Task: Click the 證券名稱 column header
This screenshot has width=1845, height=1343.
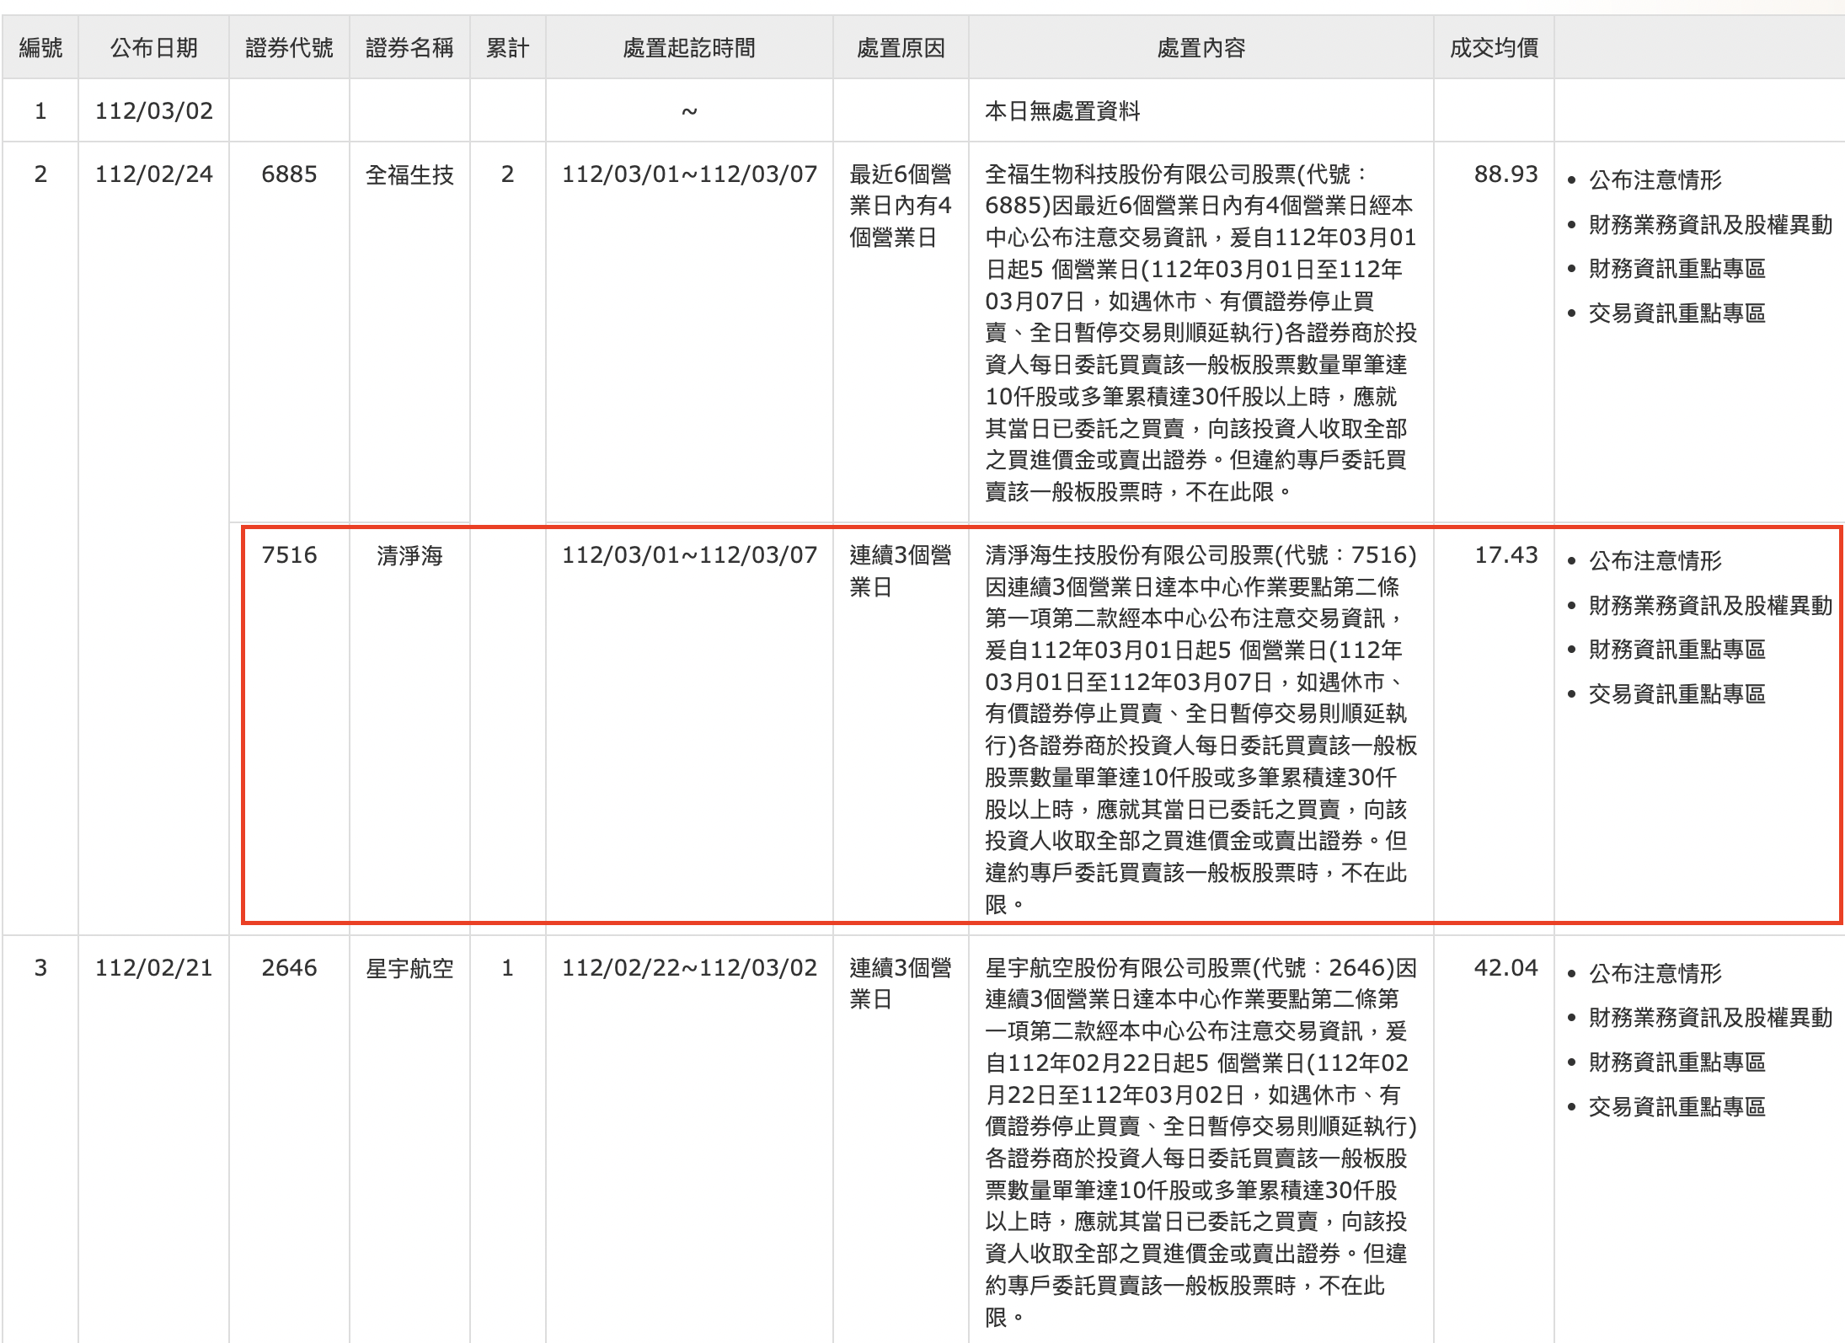Action: 409,48
